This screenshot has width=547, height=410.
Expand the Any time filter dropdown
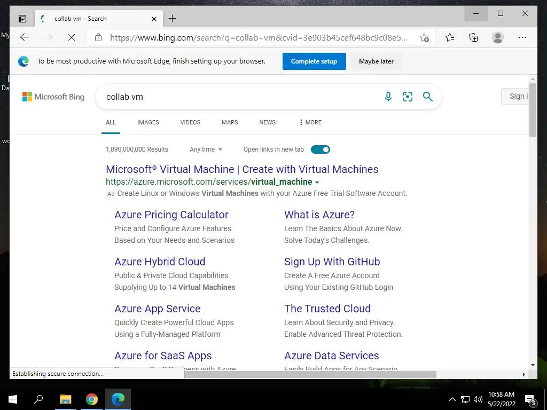click(206, 149)
